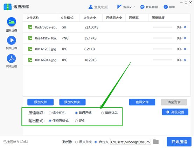Click 压缩进度 column header

coord(158,18)
